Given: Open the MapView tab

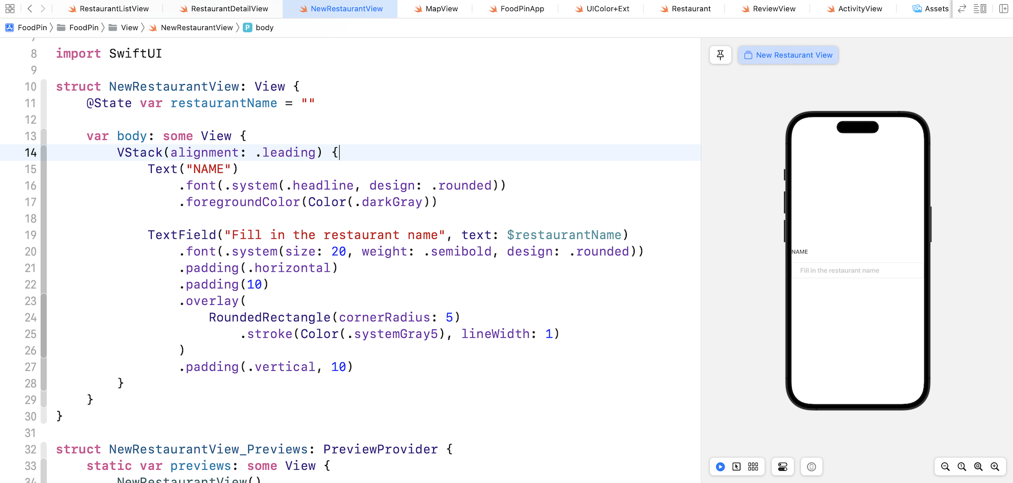Looking at the screenshot, I should tap(436, 8).
